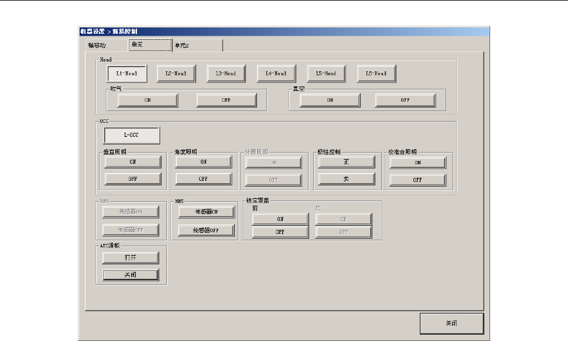The height and width of the screenshot is (341, 568).
Task: Disable 角度照明 with its OFF button
Action: pyautogui.click(x=203, y=178)
